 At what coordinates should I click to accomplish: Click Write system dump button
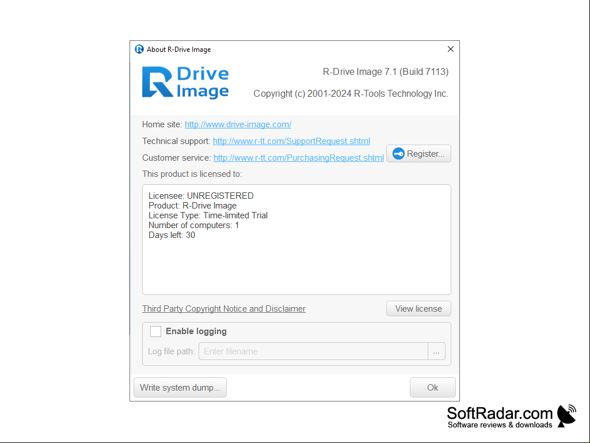tap(180, 388)
